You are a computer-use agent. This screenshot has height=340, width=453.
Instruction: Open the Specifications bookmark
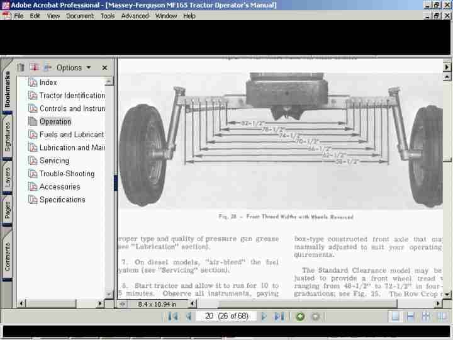point(62,200)
